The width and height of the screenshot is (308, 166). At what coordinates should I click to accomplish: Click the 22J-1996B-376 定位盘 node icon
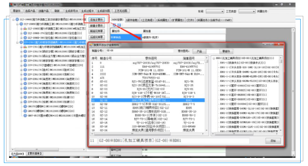coord(25,33)
